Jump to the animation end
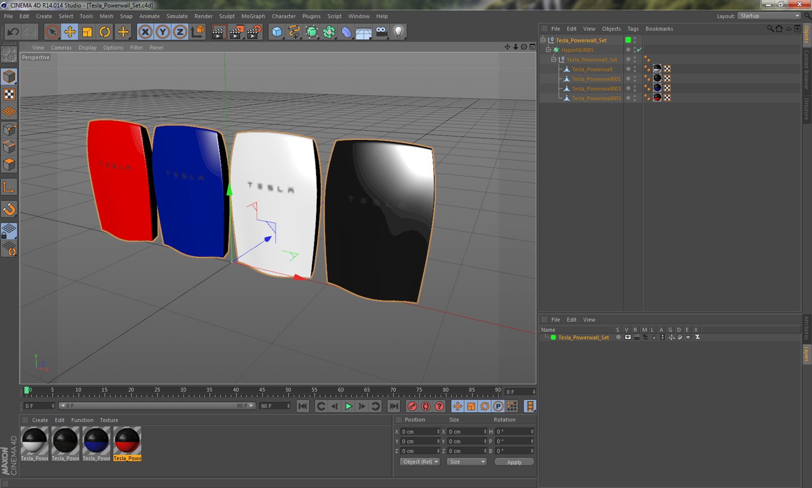The image size is (812, 488). pyautogui.click(x=394, y=406)
